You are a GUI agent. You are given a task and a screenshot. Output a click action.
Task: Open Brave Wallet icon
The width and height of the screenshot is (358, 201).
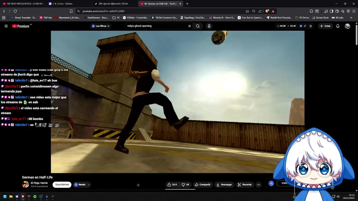click(337, 11)
